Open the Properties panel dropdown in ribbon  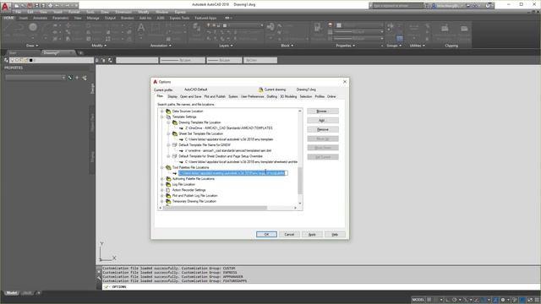(x=346, y=46)
